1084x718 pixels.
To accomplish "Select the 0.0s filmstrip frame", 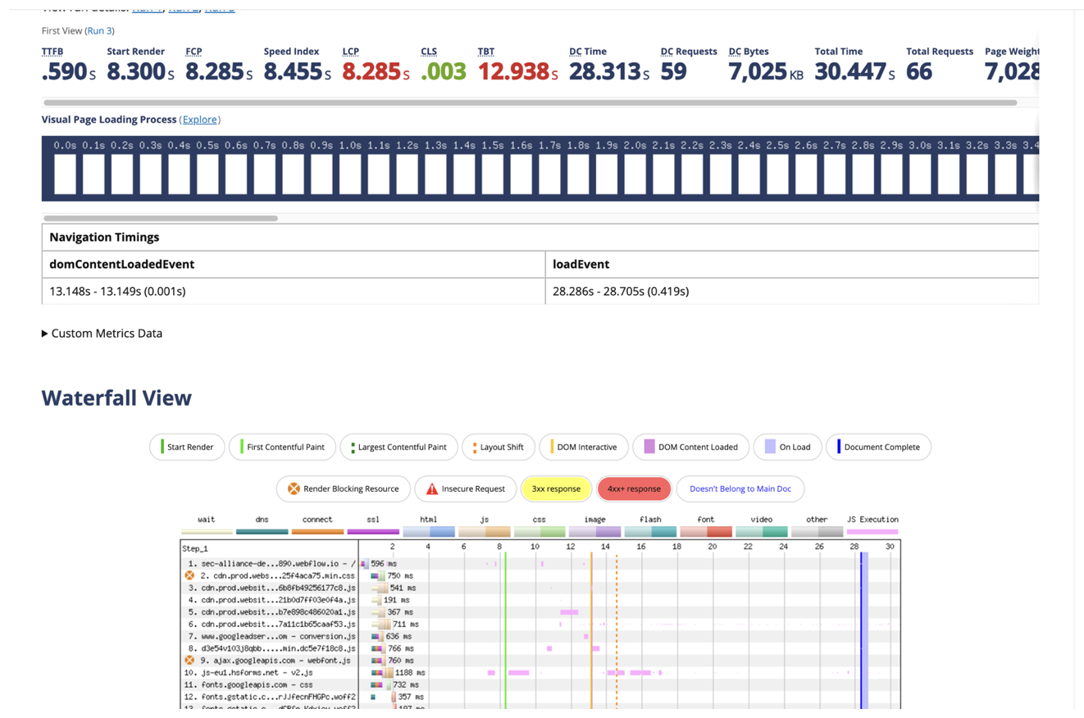I will click(65, 174).
